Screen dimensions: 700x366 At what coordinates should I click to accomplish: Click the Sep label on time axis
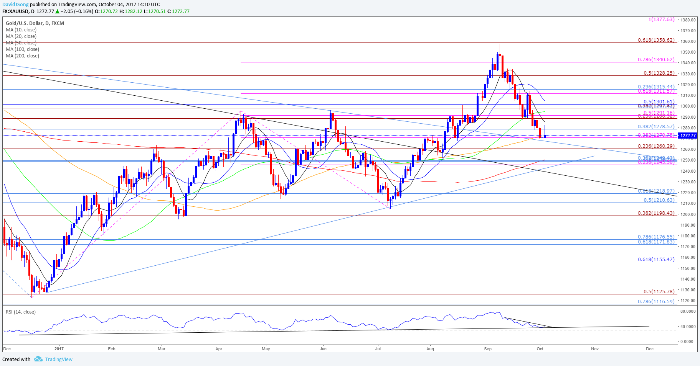(488, 349)
